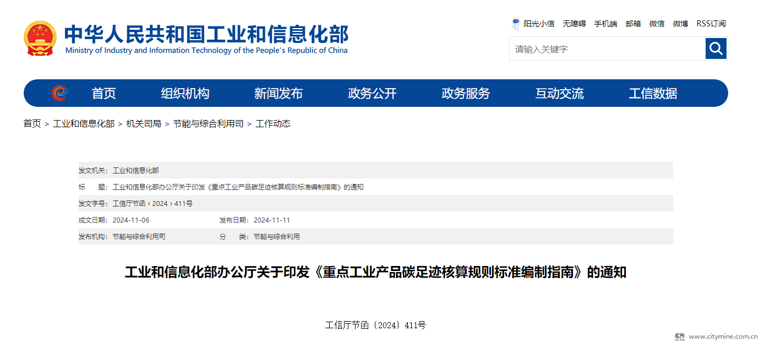Open the 组织机构 navigation menu
The width and height of the screenshot is (759, 342).
click(185, 94)
